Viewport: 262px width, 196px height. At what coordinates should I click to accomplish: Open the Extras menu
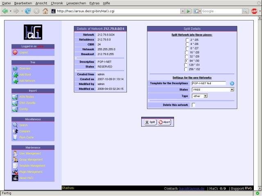click(x=94, y=3)
